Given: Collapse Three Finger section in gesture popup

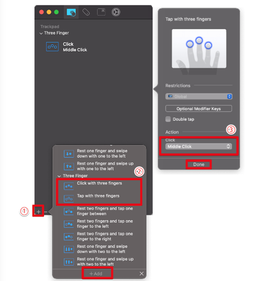Looking at the screenshot, I should tap(59, 176).
